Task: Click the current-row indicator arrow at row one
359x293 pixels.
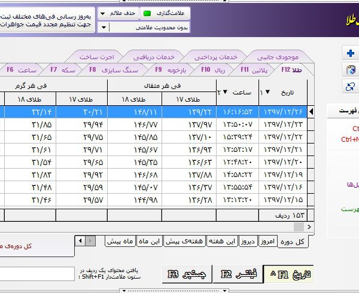Action: click(x=311, y=112)
